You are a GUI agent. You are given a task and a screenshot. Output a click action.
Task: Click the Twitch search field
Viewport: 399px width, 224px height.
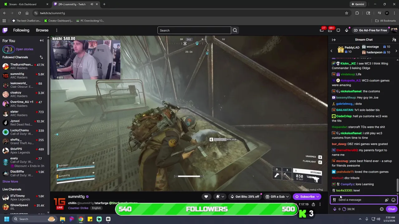[x=194, y=30]
